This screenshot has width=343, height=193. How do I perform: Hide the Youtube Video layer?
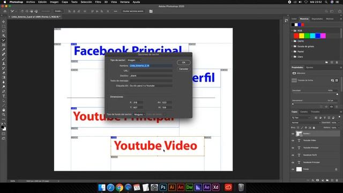(293, 140)
